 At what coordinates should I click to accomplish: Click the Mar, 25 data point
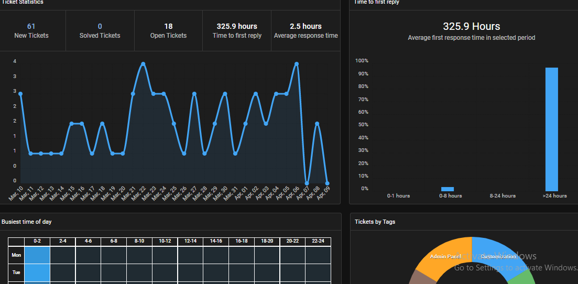(x=173, y=124)
